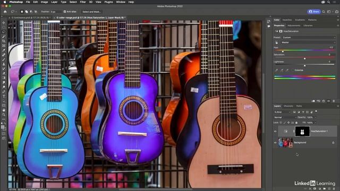Click the lock all padlock icon
340x191 pixels.
pyautogui.click(x=296, y=123)
